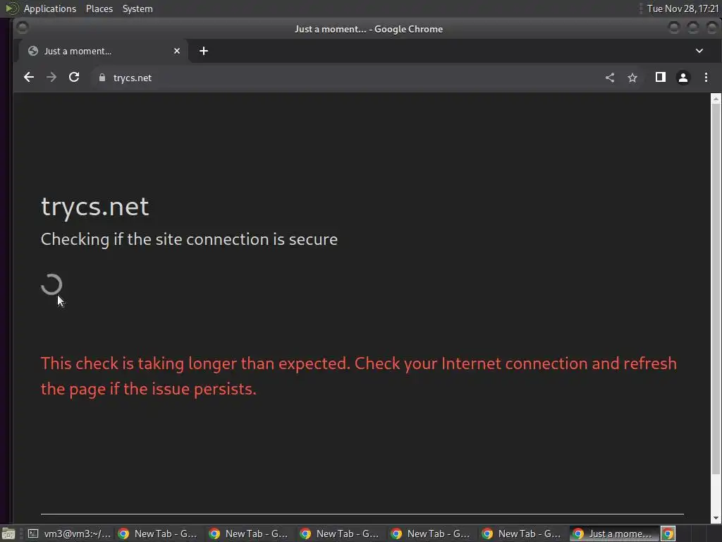The height and width of the screenshot is (542, 722).
Task: Click the show desktop icon in taskbar
Action: tap(8, 534)
